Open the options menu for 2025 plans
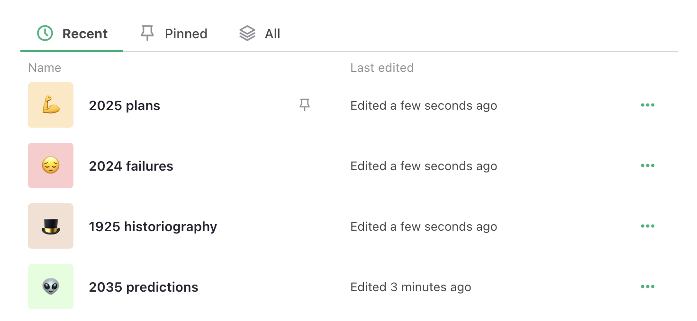This screenshot has height=321, width=697. 647,105
